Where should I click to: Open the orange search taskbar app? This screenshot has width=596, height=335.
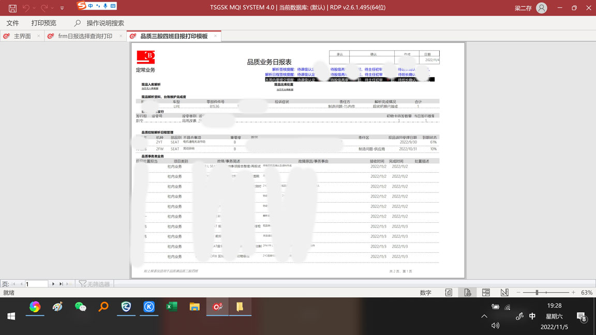click(x=103, y=307)
